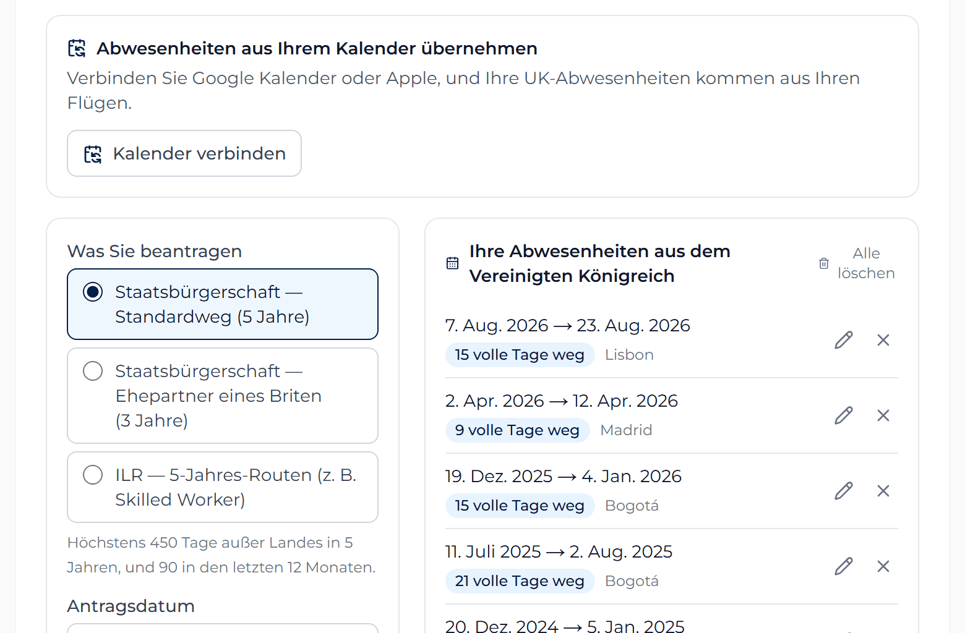Viewport: 965px width, 633px height.
Task: Choose ILR 5-Jahres-Routen radio option
Action: pyautogui.click(x=223, y=487)
